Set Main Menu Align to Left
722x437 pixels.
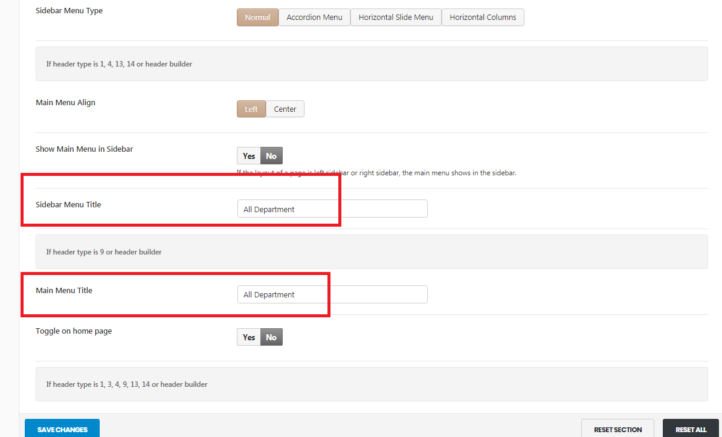(251, 109)
